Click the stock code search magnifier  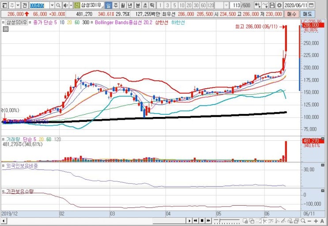(59, 5)
